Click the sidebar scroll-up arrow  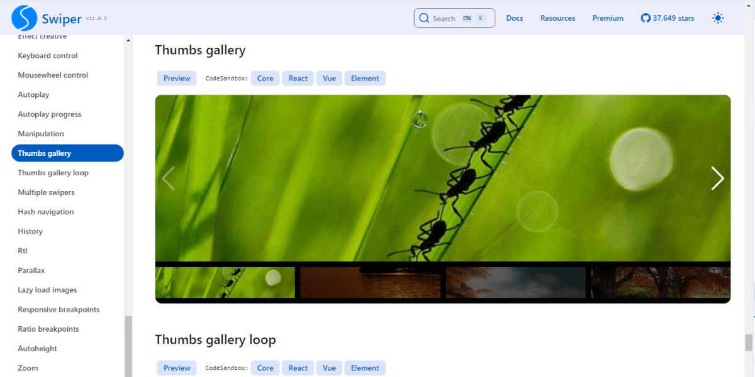pos(128,40)
